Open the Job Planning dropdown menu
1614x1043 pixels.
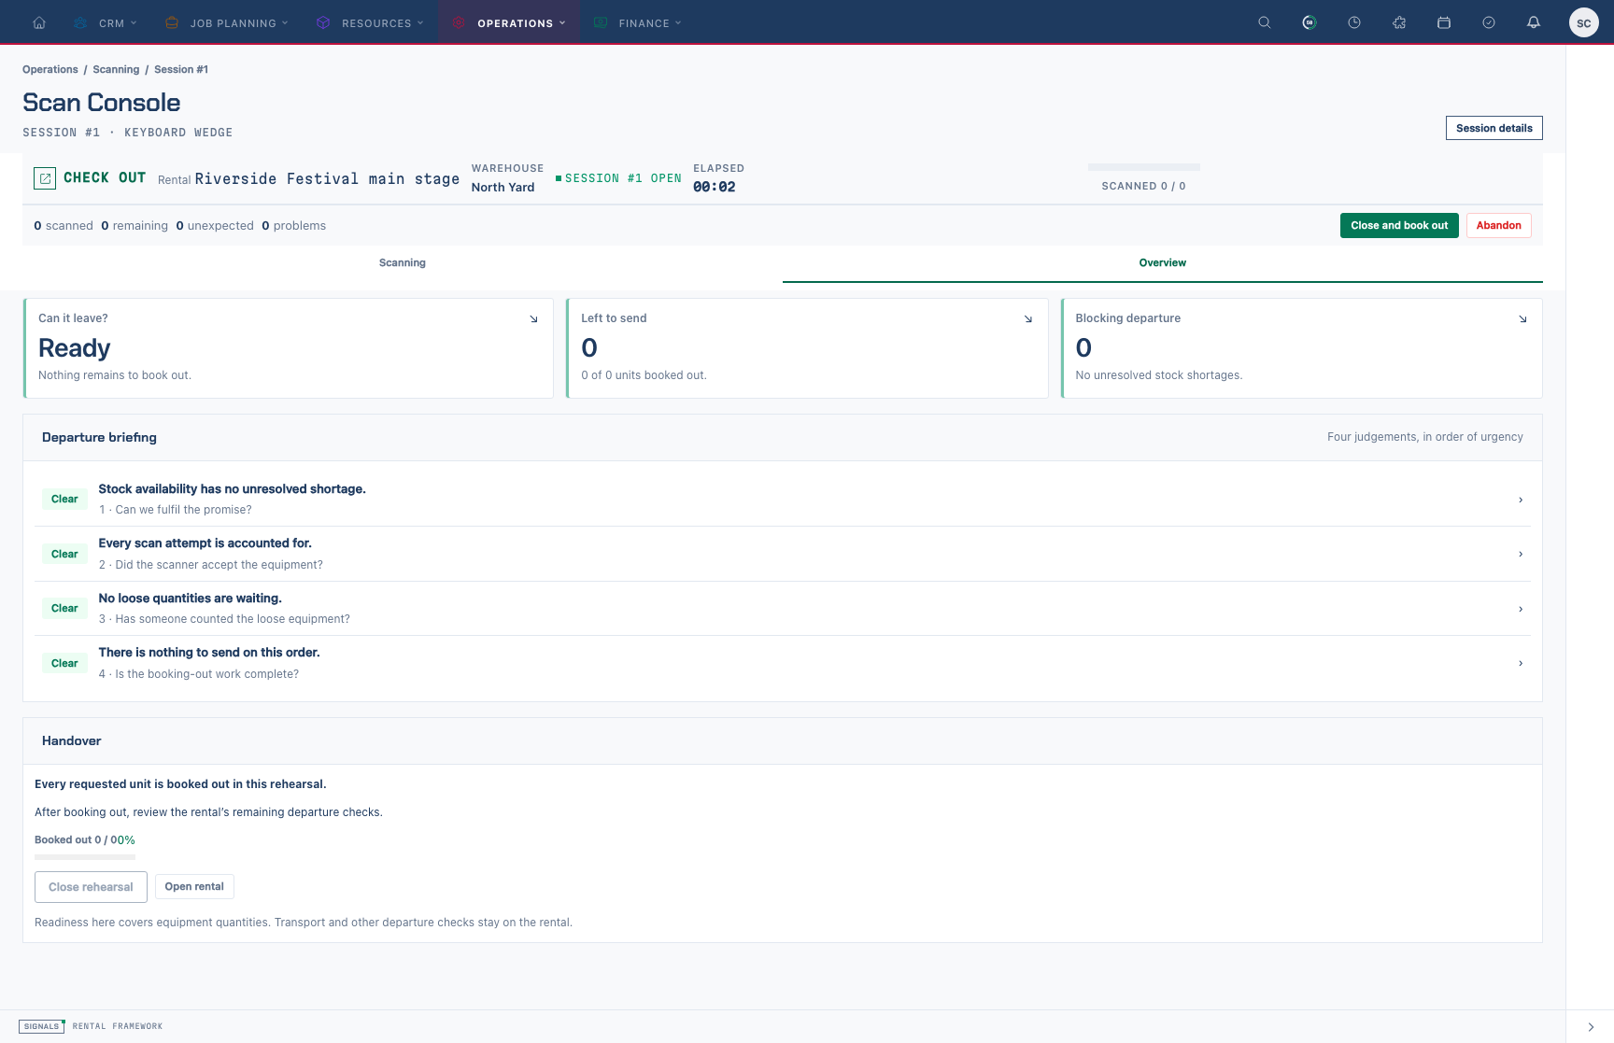click(x=226, y=22)
